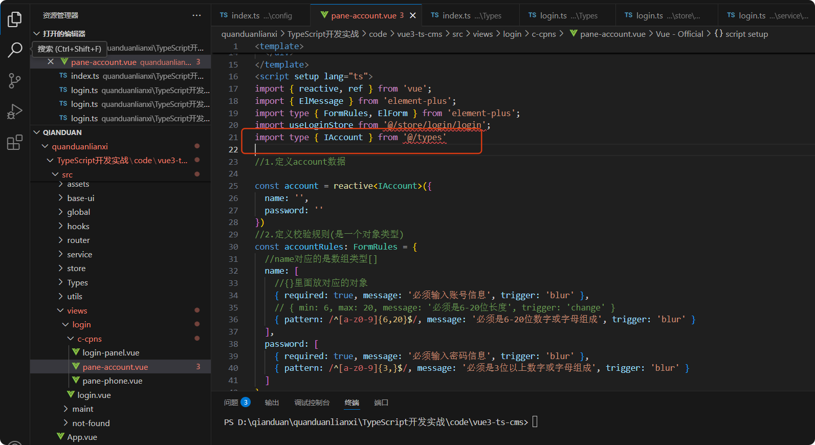Expand the store folder

pos(60,268)
